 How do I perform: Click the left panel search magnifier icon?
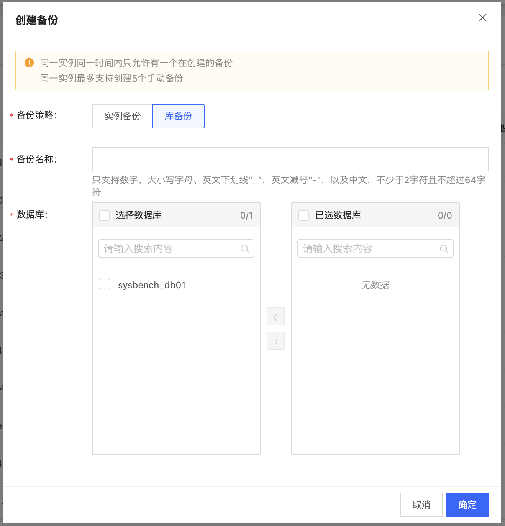coord(245,248)
